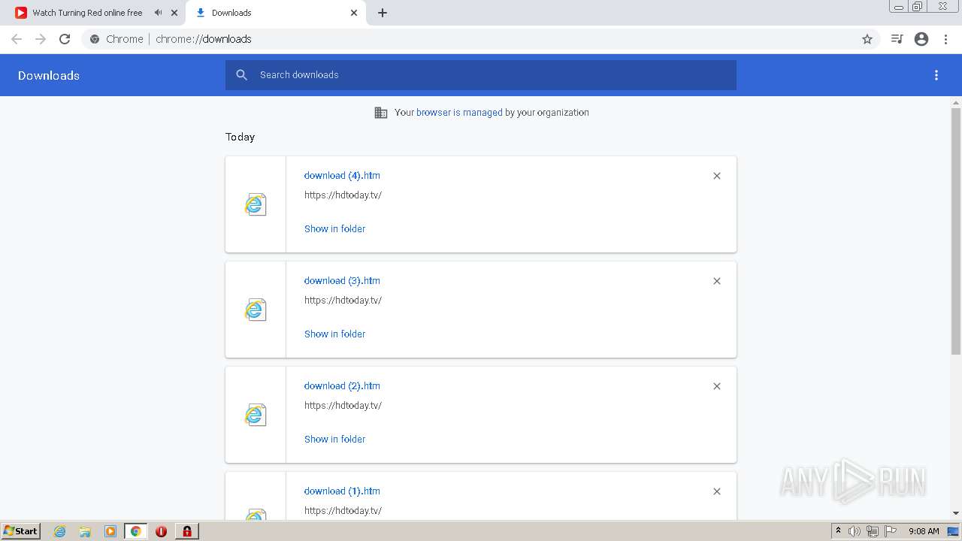Open a new tab with plus button
962x541 pixels.
click(x=383, y=13)
